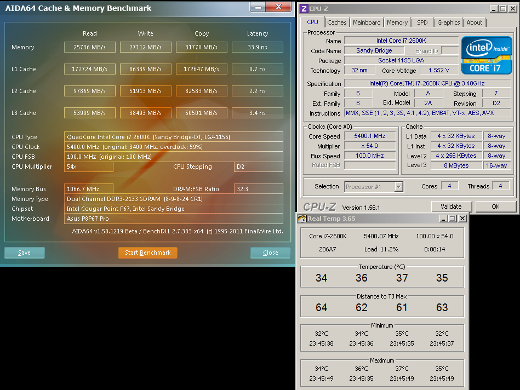Close the AIDA64 window via title bar X

[278, 7]
